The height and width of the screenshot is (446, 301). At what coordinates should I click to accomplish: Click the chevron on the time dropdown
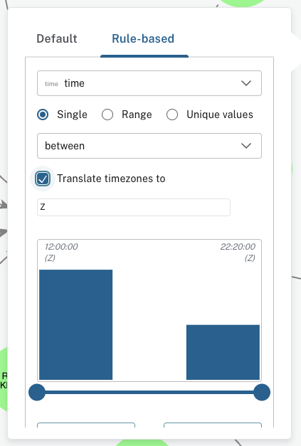246,83
